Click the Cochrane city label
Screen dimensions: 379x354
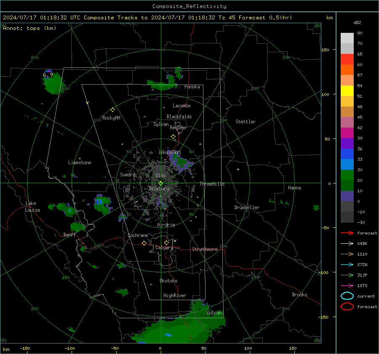click(x=138, y=235)
